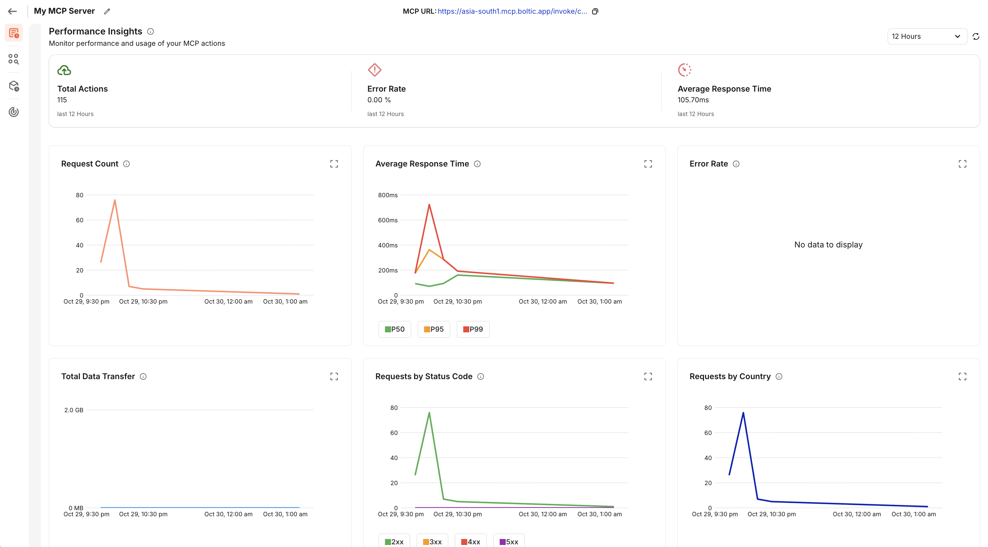Open the MCP URL link
This screenshot has width=988, height=547.
(x=512, y=11)
